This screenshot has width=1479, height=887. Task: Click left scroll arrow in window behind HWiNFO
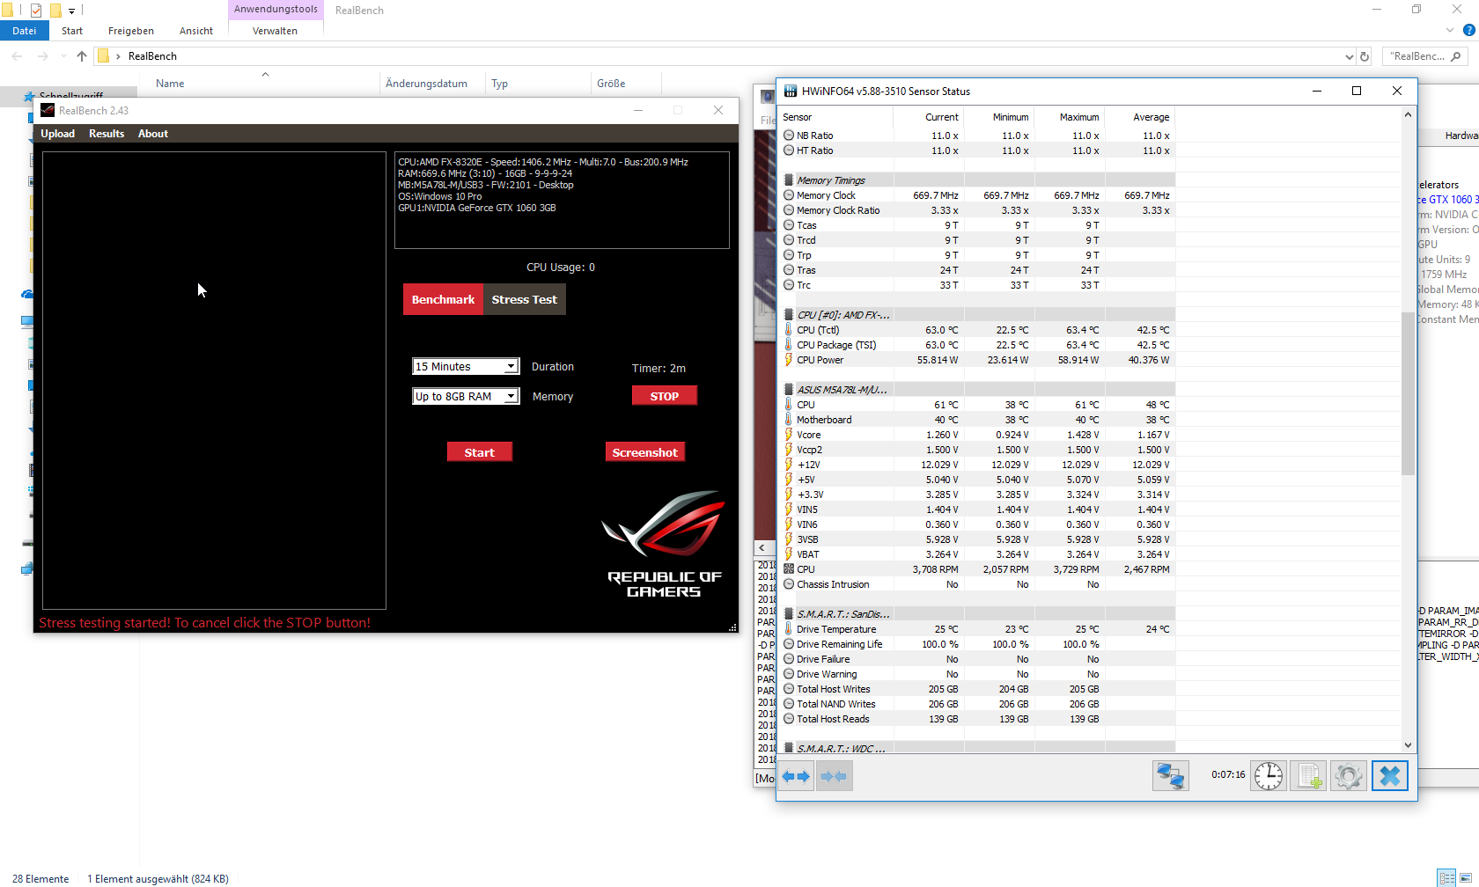coord(762,548)
